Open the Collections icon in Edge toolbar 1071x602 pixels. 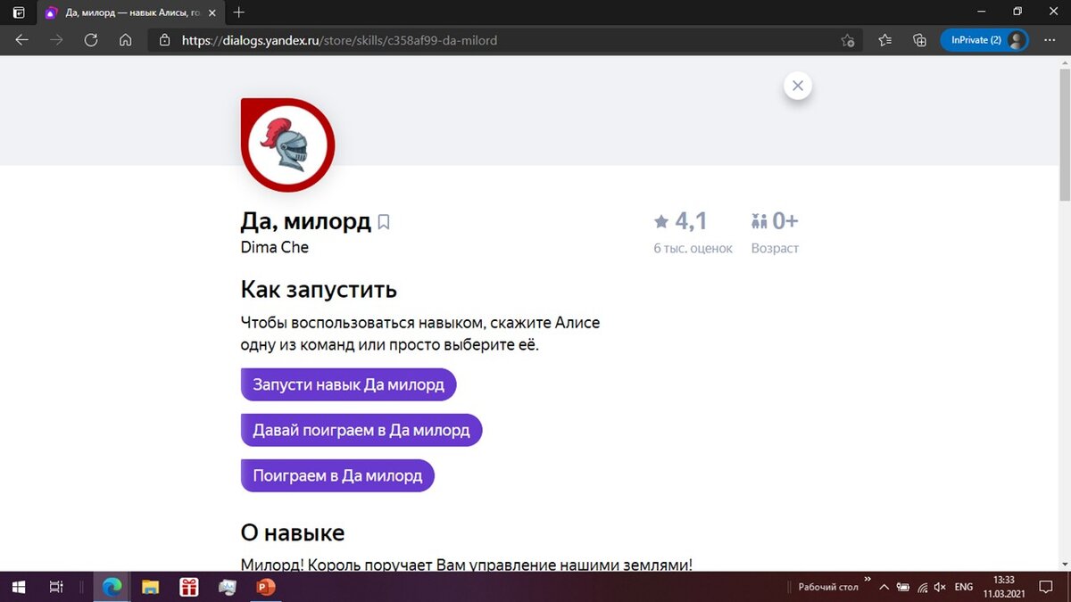pyautogui.click(x=919, y=40)
